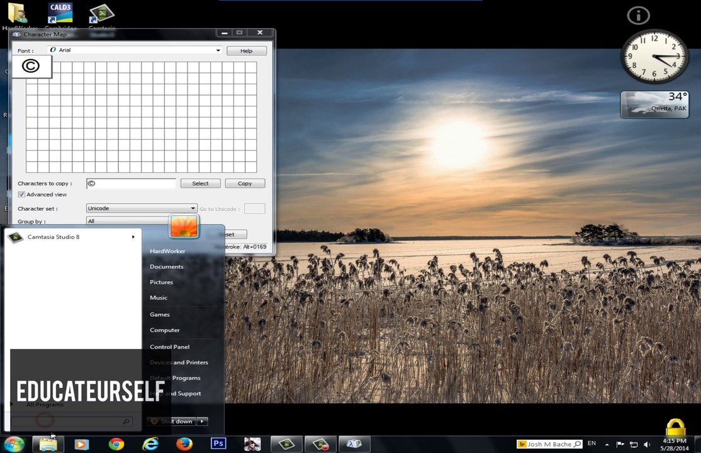The image size is (701, 453).
Task: Click the analog clock gadget
Action: [x=654, y=57]
